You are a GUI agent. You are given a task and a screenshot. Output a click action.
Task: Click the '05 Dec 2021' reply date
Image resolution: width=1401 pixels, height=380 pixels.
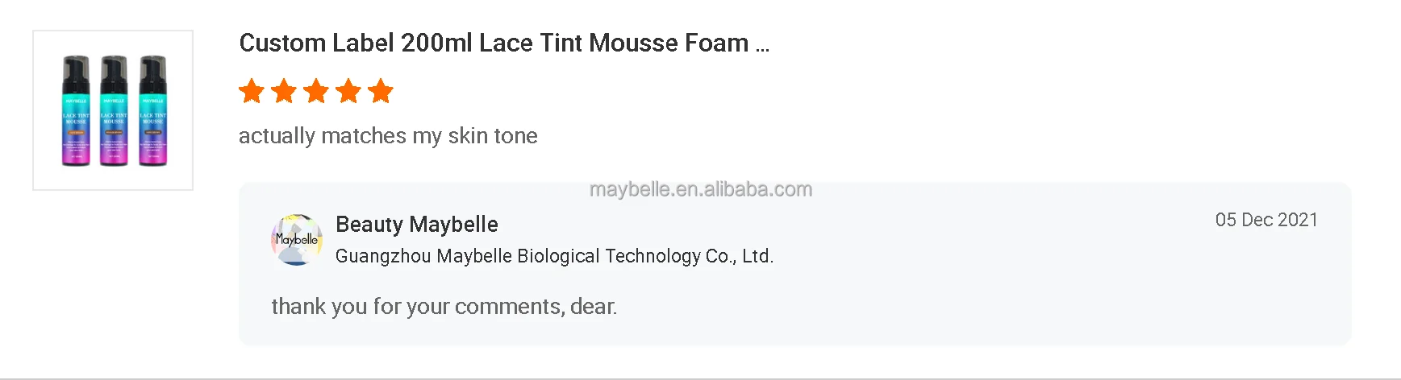1265,220
